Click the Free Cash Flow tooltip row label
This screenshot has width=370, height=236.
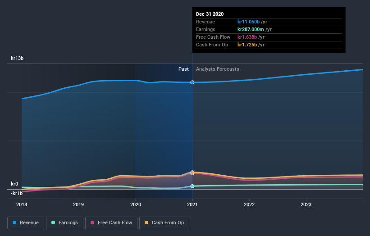pos(213,37)
